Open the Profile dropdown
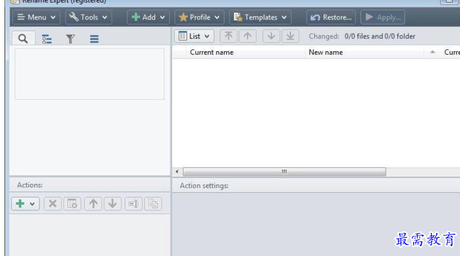Viewport: 460px width, 256px height. (x=200, y=17)
